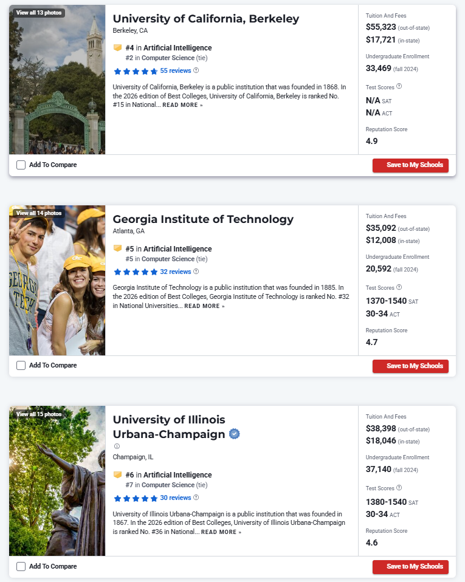Viewport: 465px width, 582px height.
Task: Click the Test Scores info icon for Illinois
Action: 399,488
